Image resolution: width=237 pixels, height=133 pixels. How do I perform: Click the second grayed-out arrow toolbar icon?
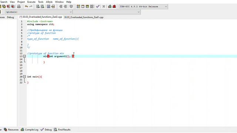pyautogui.click(x=65, y=6)
